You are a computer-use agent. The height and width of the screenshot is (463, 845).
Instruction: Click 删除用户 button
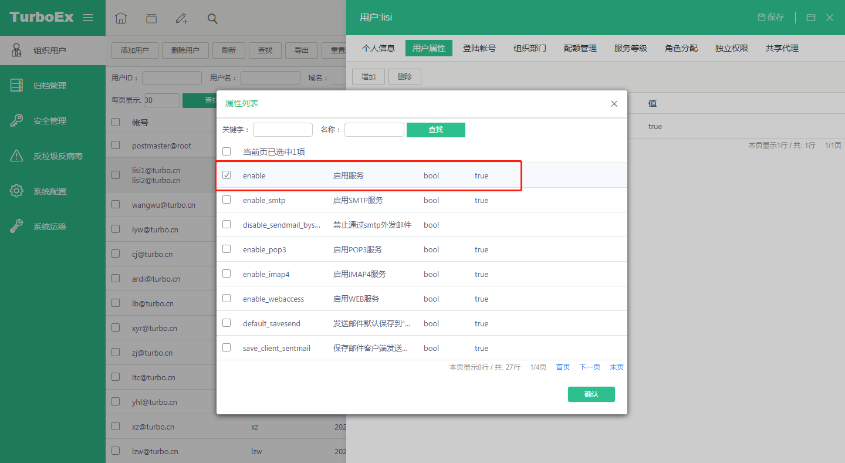(185, 50)
